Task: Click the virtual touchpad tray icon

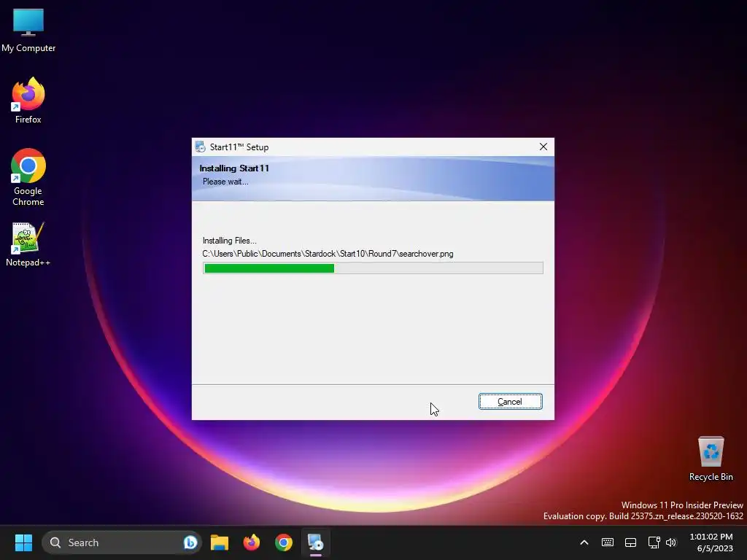Action: tap(631, 542)
